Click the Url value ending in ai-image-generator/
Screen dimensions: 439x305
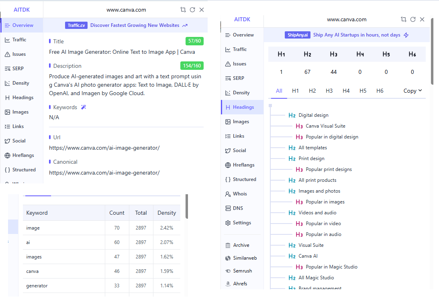pos(104,148)
